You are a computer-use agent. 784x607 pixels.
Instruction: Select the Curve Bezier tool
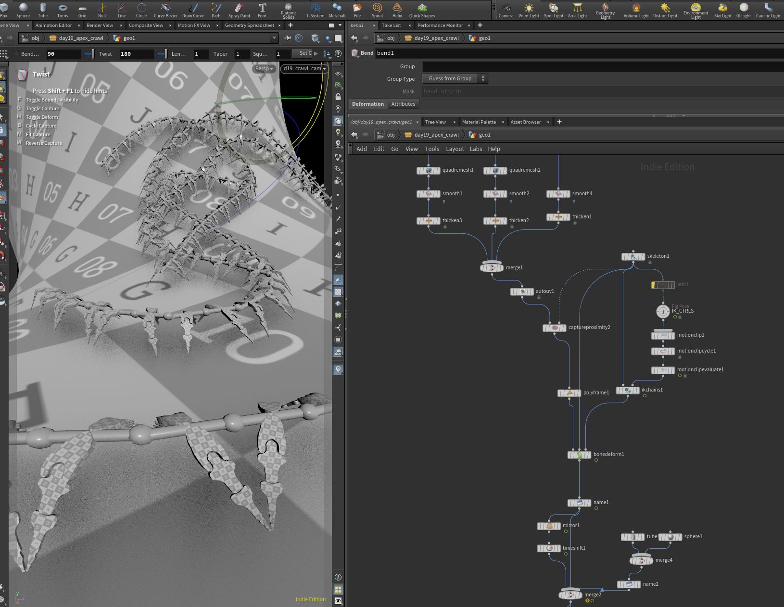tap(165, 10)
